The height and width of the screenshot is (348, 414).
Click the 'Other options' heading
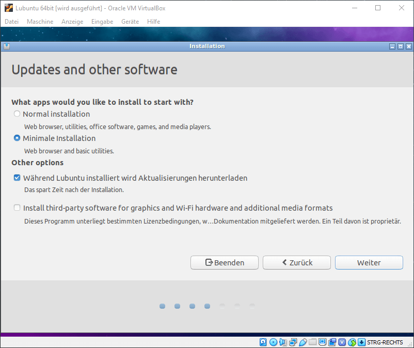(x=38, y=163)
